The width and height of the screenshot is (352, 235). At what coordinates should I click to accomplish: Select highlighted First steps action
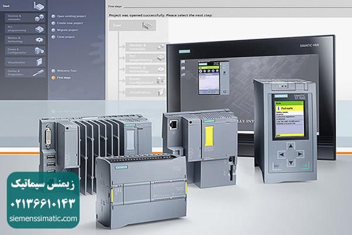coord(61,78)
